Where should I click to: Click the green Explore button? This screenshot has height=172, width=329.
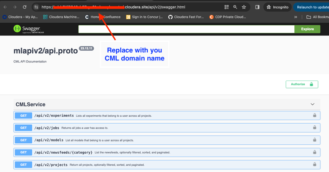pos(307,29)
